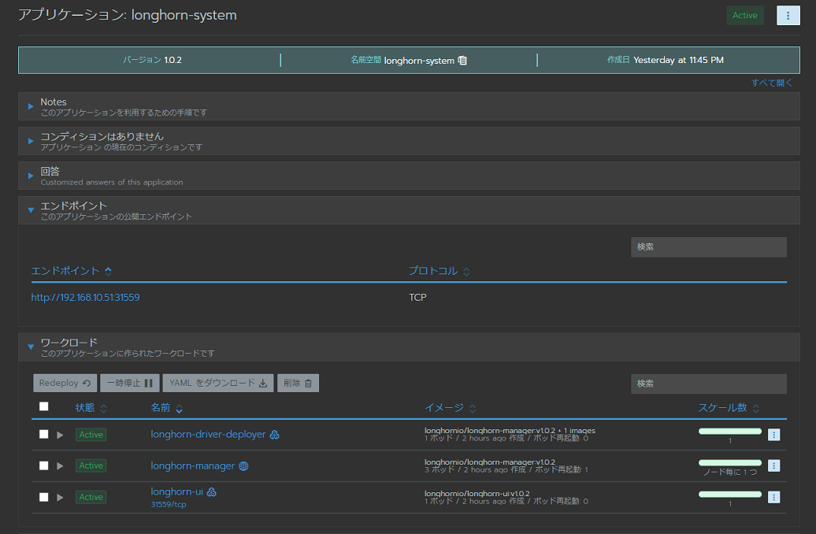Open actions menu for longhorn-manager row
The height and width of the screenshot is (534, 816).
[773, 465]
